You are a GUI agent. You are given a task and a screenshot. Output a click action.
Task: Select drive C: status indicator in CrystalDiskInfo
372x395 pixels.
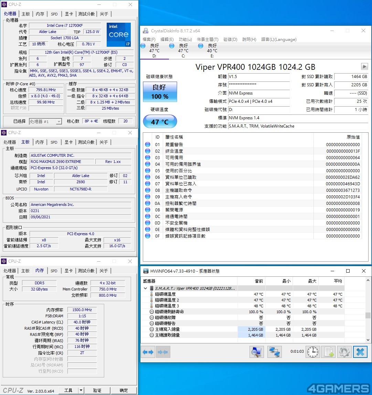pos(172,46)
